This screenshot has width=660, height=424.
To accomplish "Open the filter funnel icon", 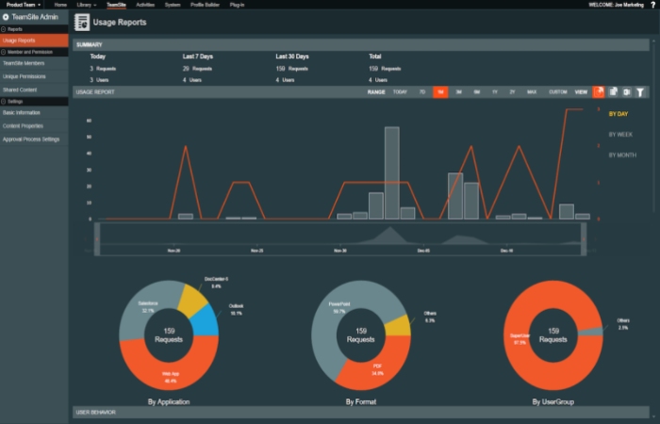I will [x=640, y=92].
